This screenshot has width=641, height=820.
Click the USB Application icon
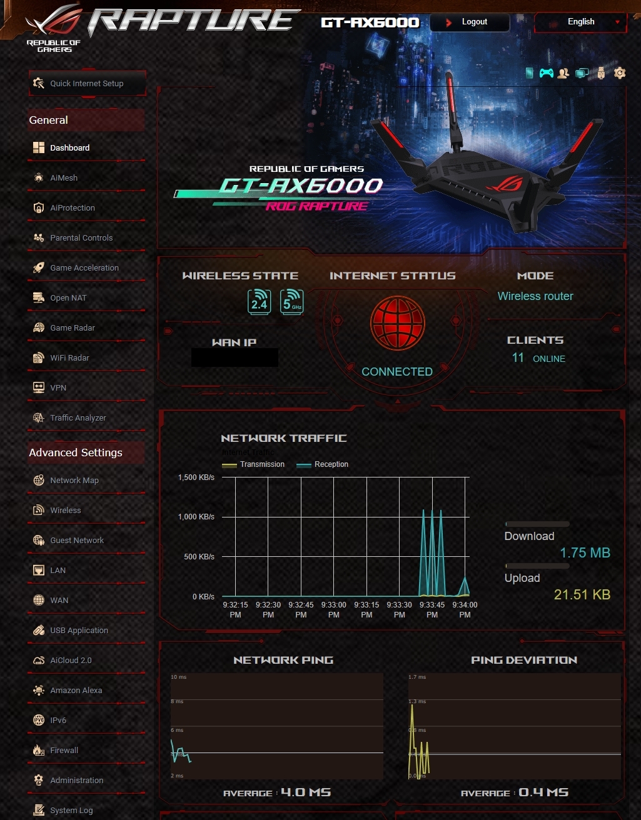(x=39, y=630)
